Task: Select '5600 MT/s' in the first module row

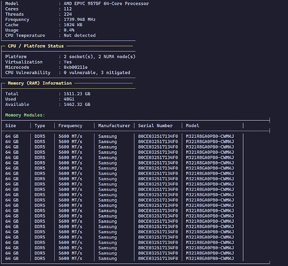Action: click(x=70, y=136)
